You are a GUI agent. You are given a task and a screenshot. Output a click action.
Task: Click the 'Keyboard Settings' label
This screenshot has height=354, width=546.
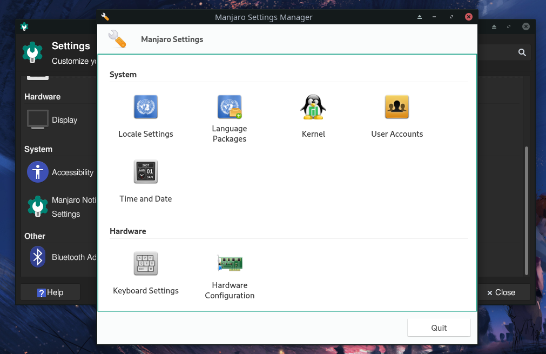(146, 291)
